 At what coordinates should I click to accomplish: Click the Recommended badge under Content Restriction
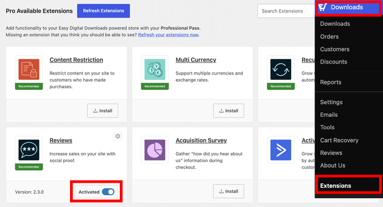pyautogui.click(x=29, y=87)
